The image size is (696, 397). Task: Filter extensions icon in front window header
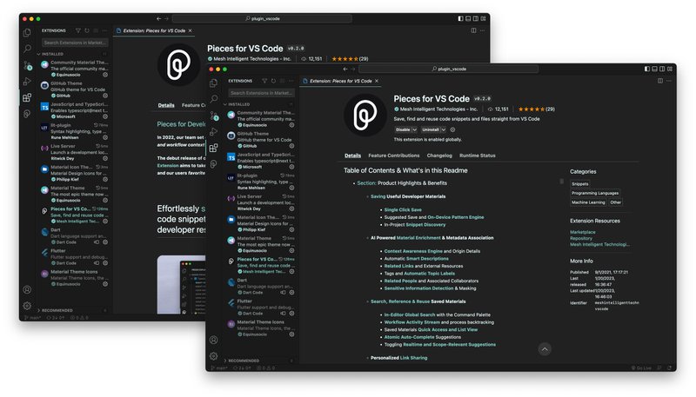[x=264, y=81]
